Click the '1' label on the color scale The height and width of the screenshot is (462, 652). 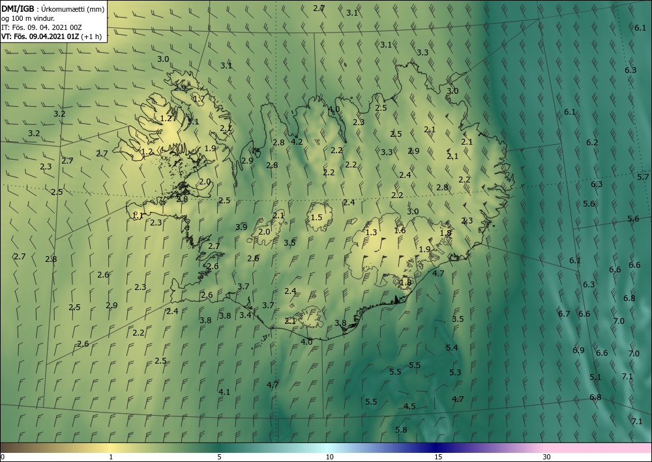(x=111, y=457)
